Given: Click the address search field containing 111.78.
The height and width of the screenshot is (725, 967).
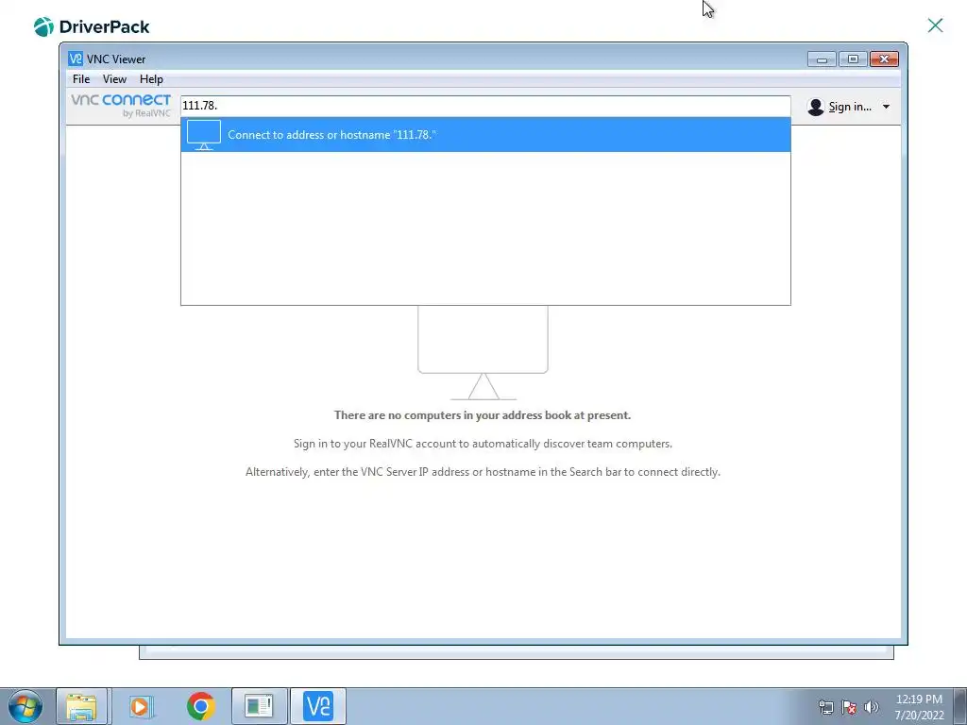Looking at the screenshot, I should (x=485, y=106).
